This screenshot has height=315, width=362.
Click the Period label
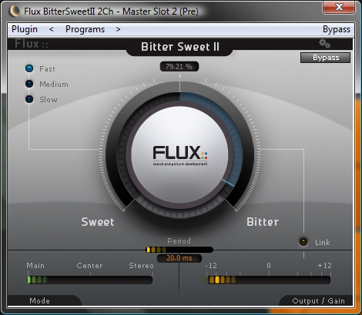point(179,240)
